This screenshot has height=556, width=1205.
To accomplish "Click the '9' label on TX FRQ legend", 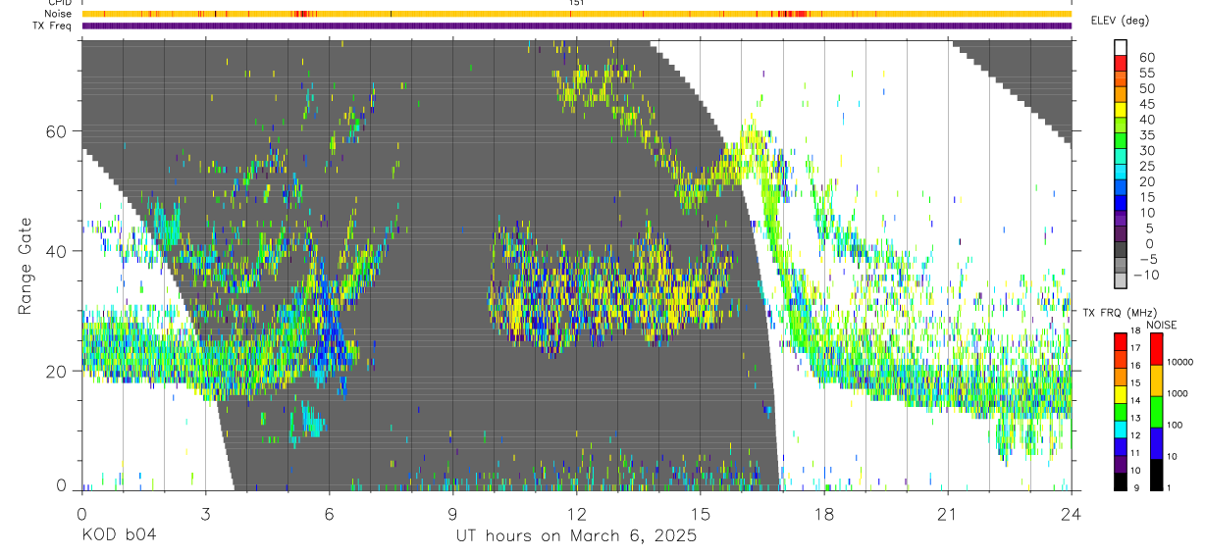I will tap(1137, 488).
